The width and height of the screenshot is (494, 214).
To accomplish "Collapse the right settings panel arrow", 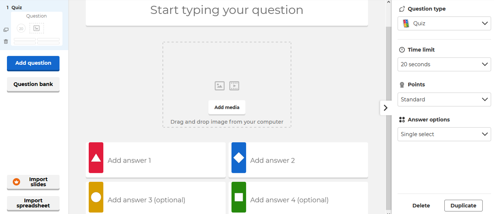I will (x=385, y=108).
